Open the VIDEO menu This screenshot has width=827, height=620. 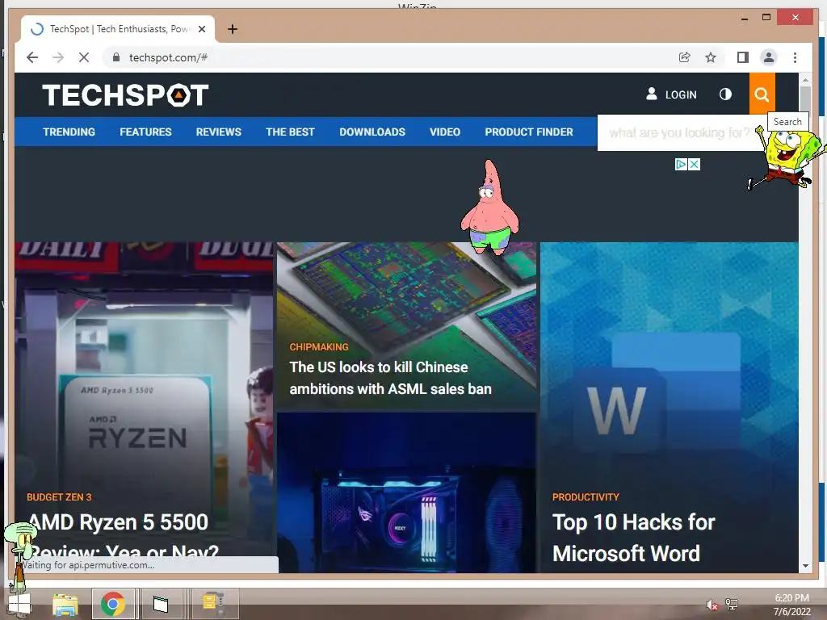click(x=445, y=132)
